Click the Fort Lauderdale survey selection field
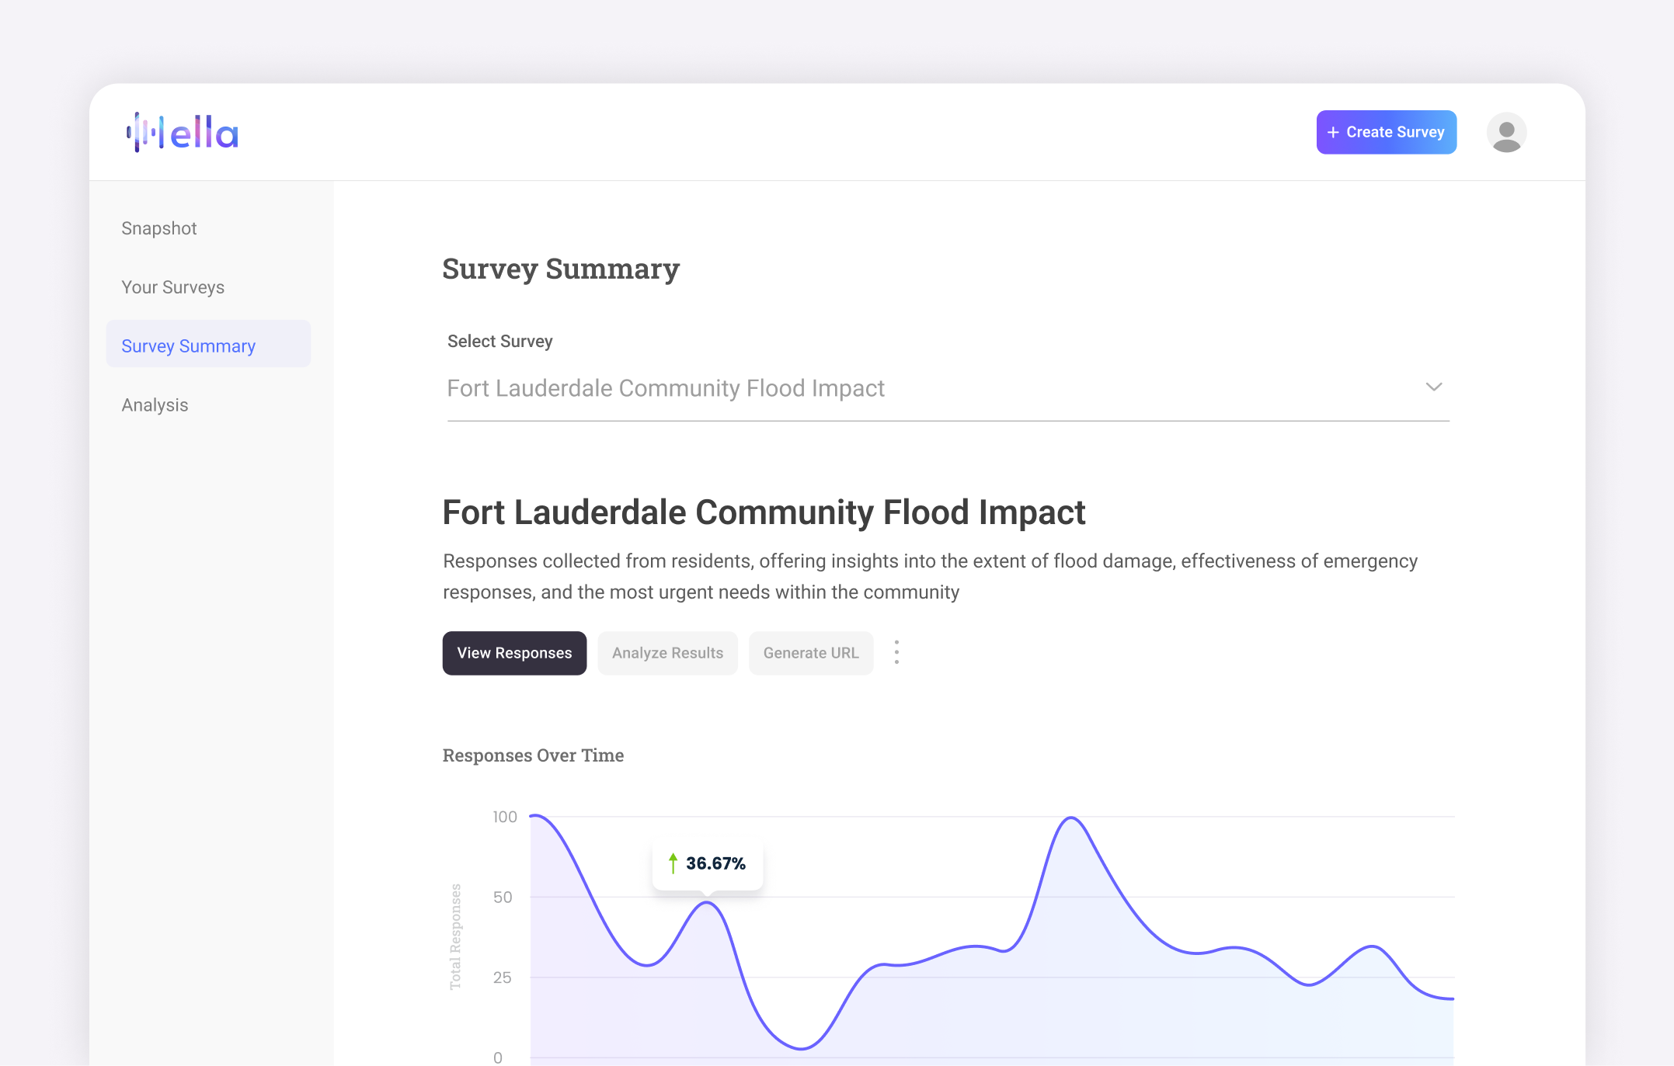 click(x=948, y=389)
